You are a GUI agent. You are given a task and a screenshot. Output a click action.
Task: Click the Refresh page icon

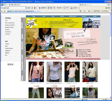tap(83, 5)
